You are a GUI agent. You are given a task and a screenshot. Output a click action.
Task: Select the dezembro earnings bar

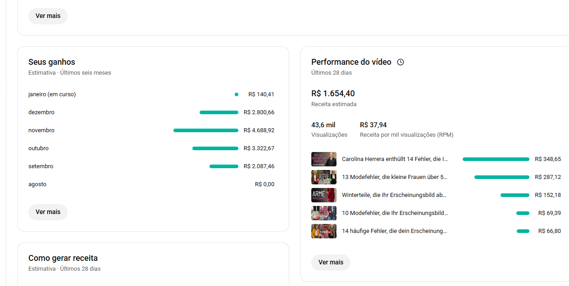(219, 112)
